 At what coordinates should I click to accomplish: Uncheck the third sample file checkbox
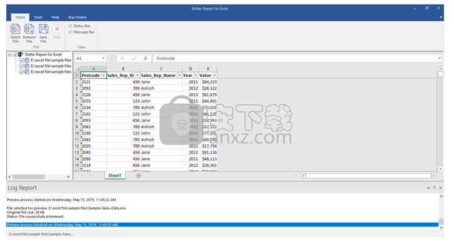tap(21, 72)
